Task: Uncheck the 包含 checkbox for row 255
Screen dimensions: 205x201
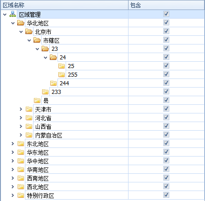Action: click(166, 74)
